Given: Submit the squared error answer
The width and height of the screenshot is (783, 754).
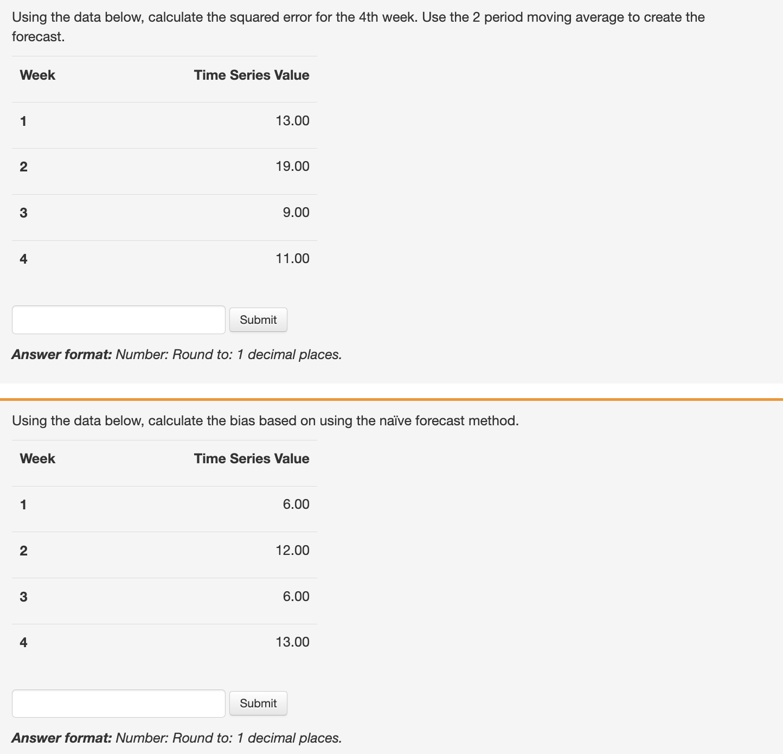Looking at the screenshot, I should click(258, 320).
